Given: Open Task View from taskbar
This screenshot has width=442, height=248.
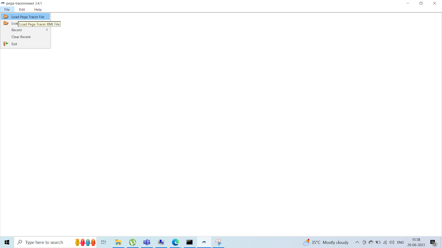Looking at the screenshot, I should click(x=104, y=242).
